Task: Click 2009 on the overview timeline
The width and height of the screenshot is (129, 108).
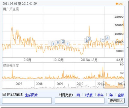Action: coord(60,84)
